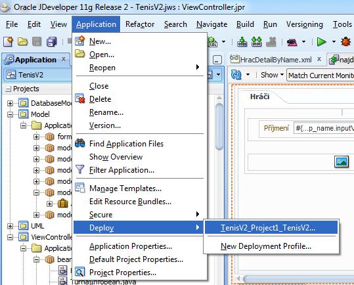Click the SQL worksheet toolbar icon
The height and width of the screenshot is (285, 354).
pos(213,42)
